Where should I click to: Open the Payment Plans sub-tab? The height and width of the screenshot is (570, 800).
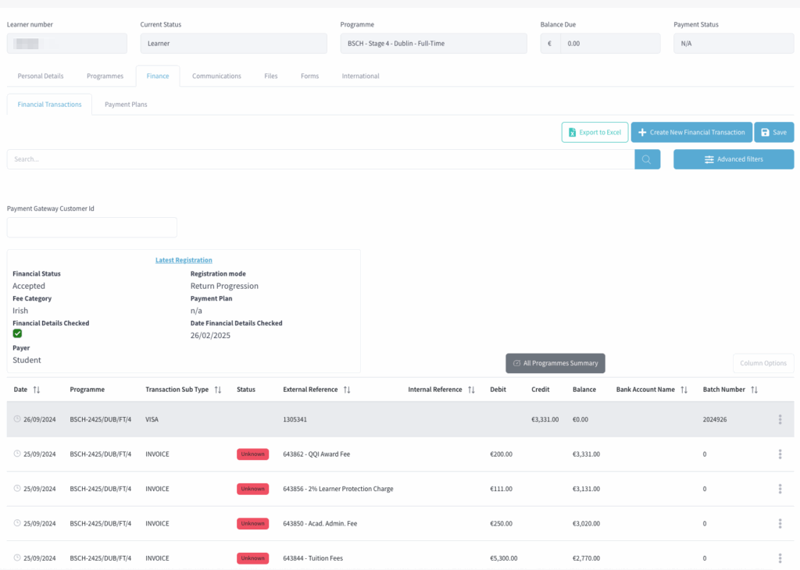point(126,105)
